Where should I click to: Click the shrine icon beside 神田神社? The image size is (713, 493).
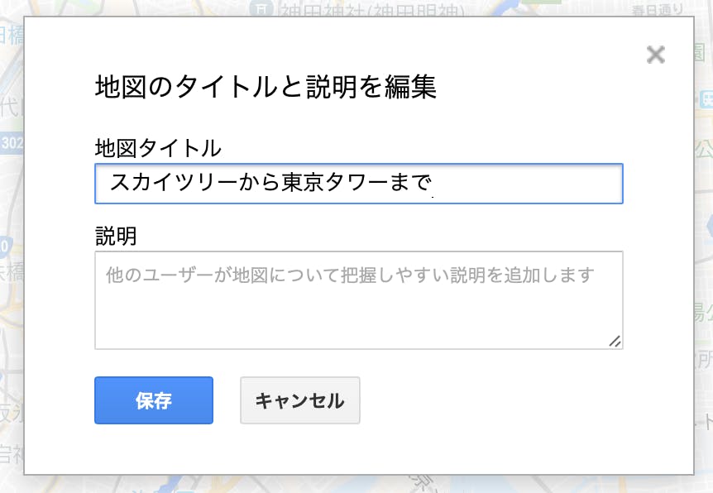point(262,7)
